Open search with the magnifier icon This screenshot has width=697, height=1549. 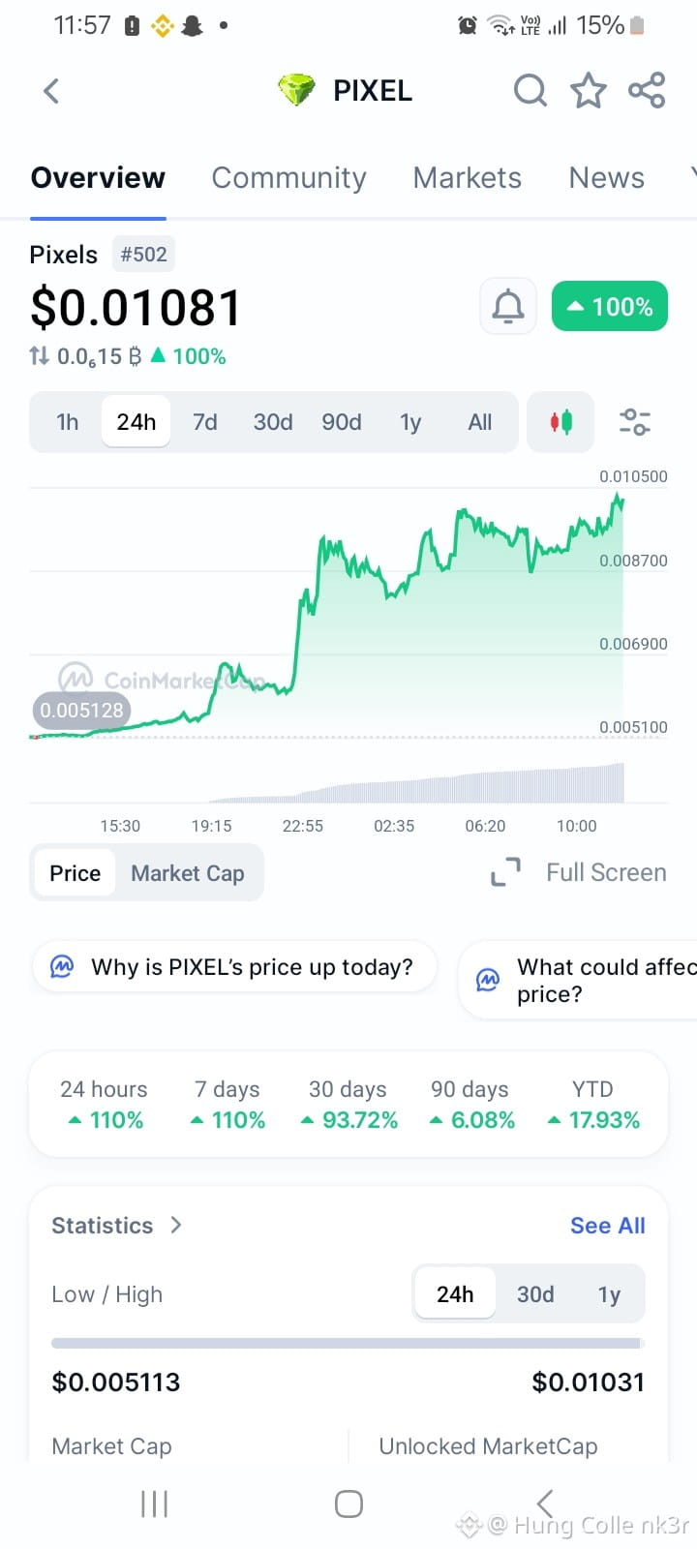[530, 91]
